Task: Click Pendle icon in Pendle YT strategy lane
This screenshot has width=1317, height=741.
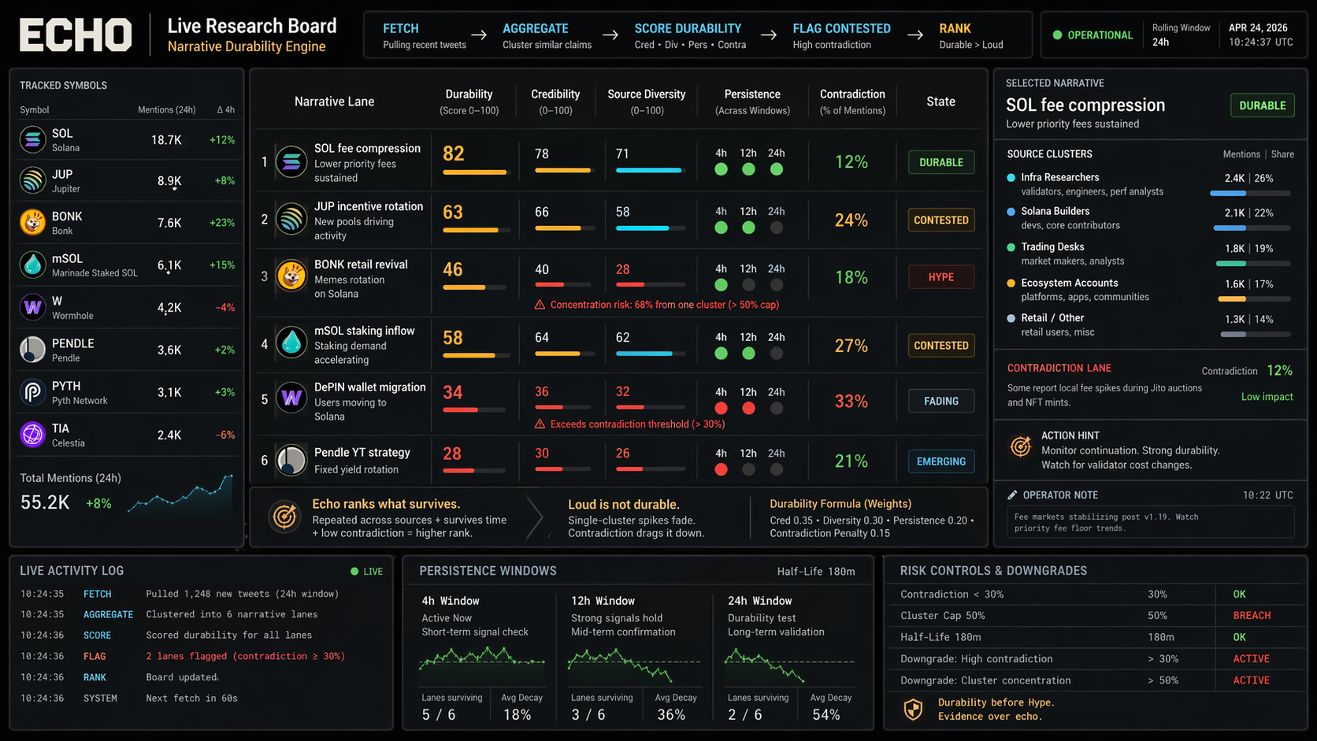Action: coord(291,461)
